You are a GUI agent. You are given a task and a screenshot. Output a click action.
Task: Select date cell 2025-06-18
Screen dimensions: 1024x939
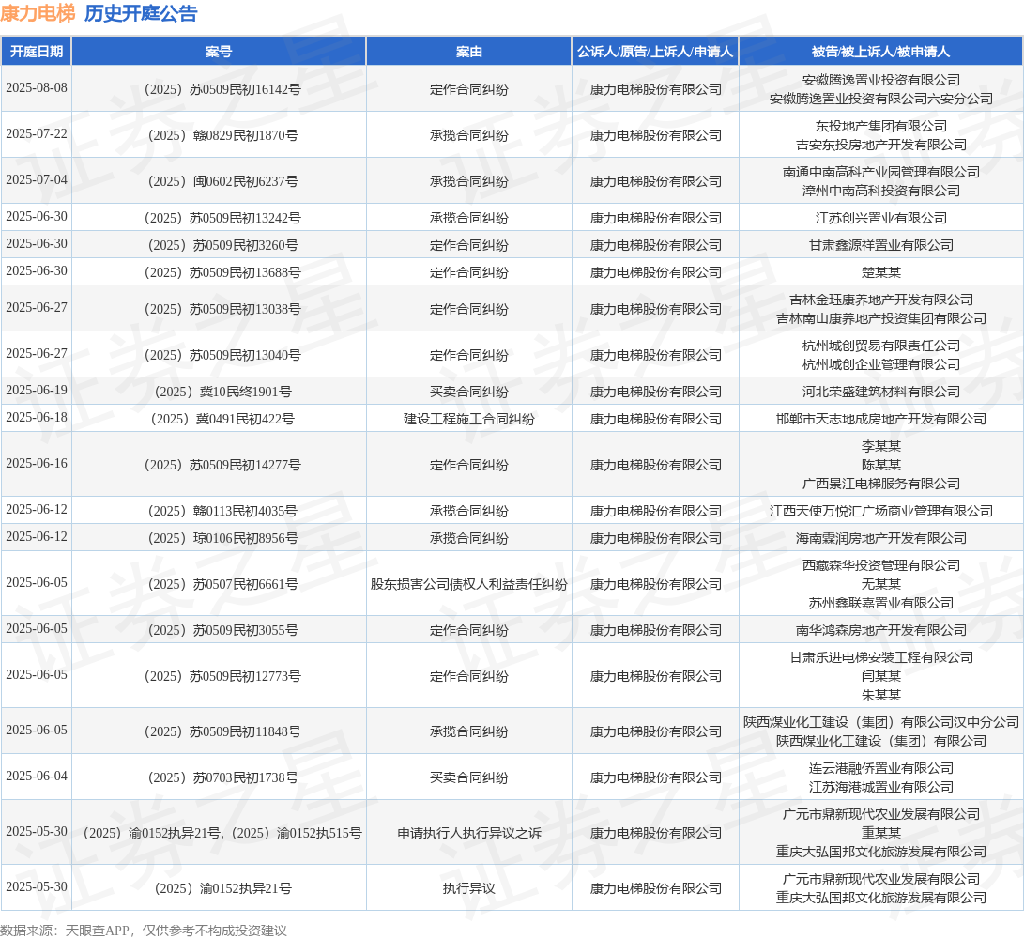tap(37, 417)
